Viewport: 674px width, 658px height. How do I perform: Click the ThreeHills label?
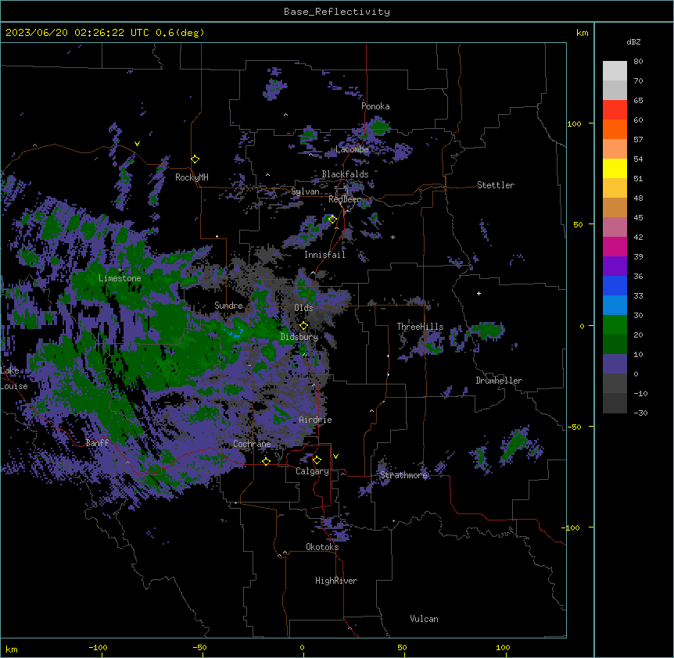coord(420,327)
